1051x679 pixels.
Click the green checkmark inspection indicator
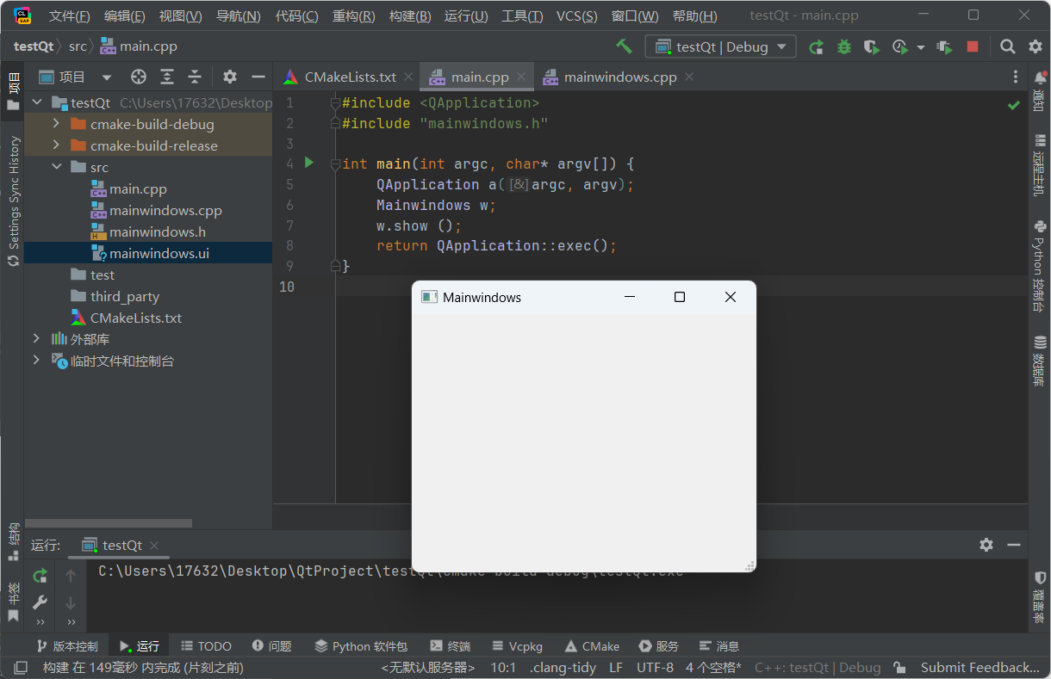point(1014,105)
